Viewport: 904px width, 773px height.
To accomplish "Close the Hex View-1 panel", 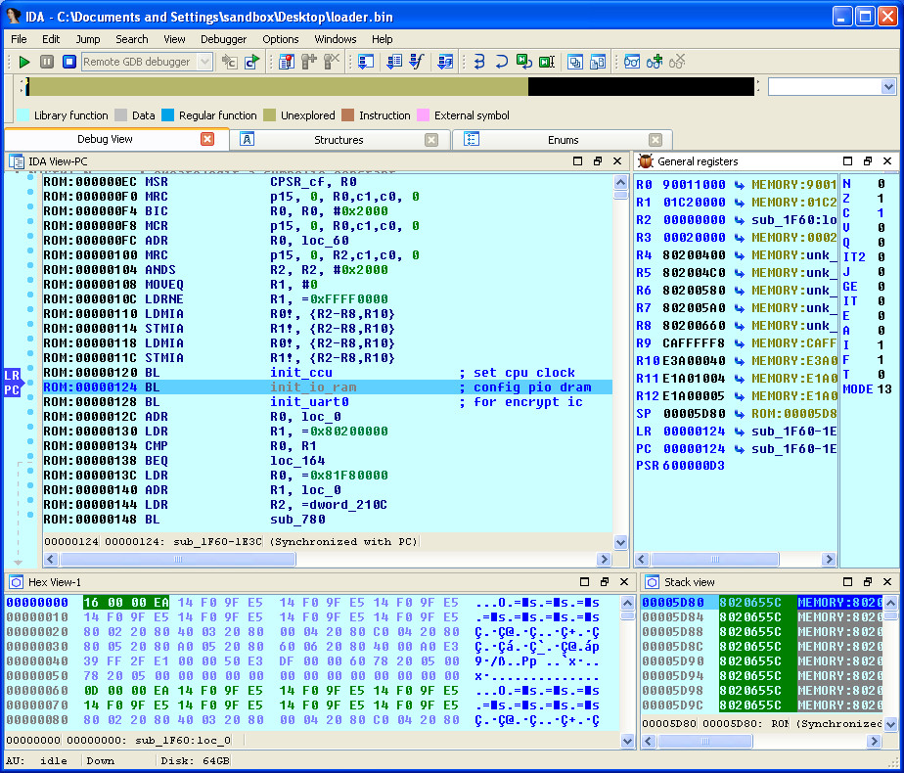I will (x=624, y=582).
